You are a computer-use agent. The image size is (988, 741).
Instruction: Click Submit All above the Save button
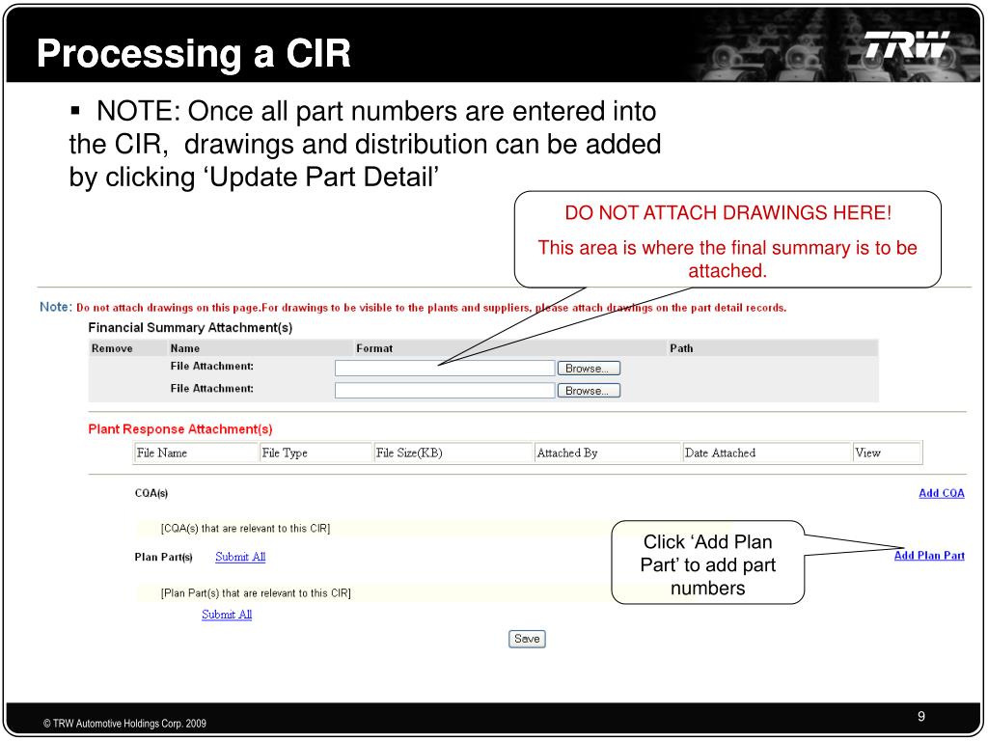(227, 615)
